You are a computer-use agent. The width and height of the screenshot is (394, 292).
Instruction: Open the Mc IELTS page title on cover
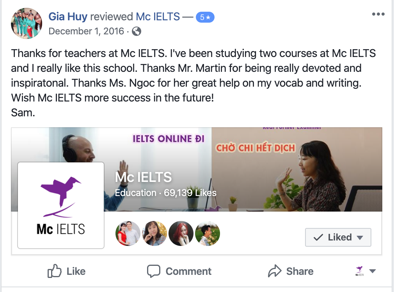click(x=143, y=178)
